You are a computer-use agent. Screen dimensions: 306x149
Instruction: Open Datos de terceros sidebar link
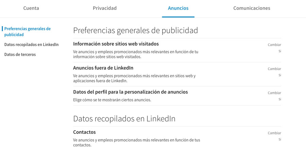[x=20, y=54]
